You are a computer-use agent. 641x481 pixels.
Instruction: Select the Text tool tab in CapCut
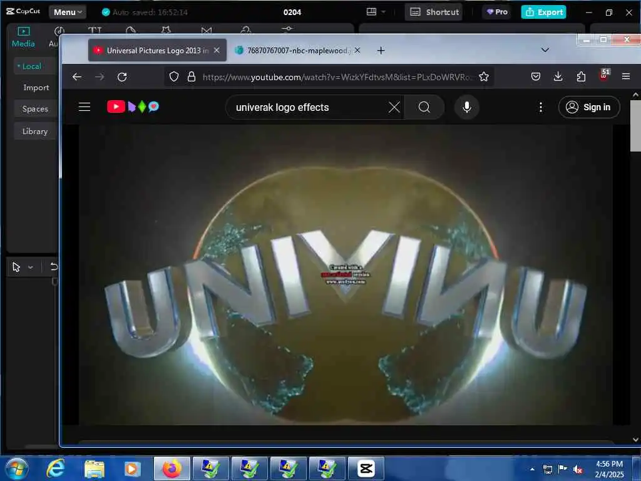pyautogui.click(x=95, y=30)
